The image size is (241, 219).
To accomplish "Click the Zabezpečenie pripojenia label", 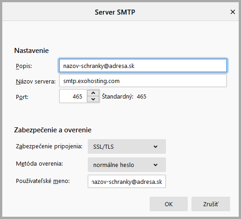I will click(49, 146).
